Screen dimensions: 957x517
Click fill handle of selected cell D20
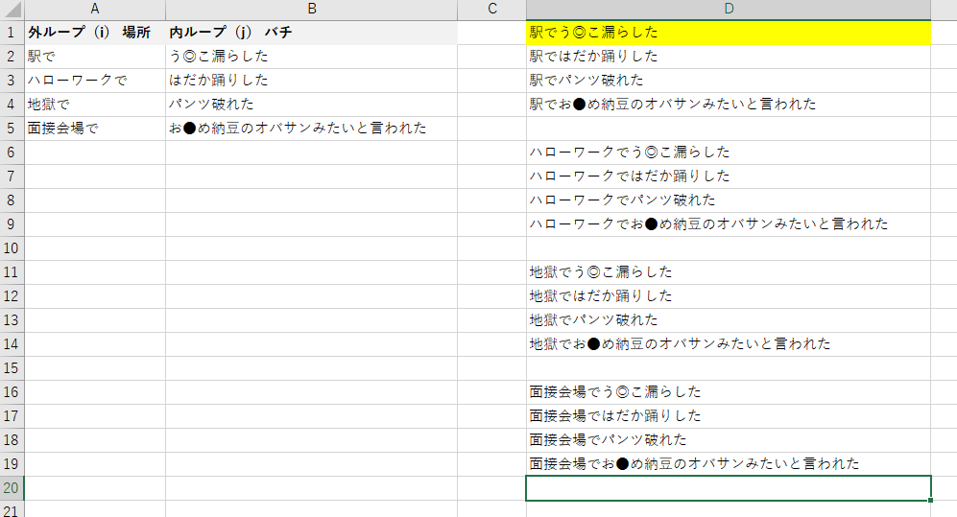point(930,500)
